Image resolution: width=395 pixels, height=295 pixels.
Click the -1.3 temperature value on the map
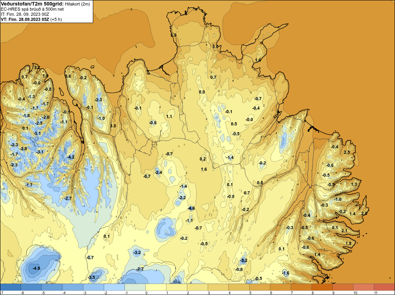click(x=32, y=97)
